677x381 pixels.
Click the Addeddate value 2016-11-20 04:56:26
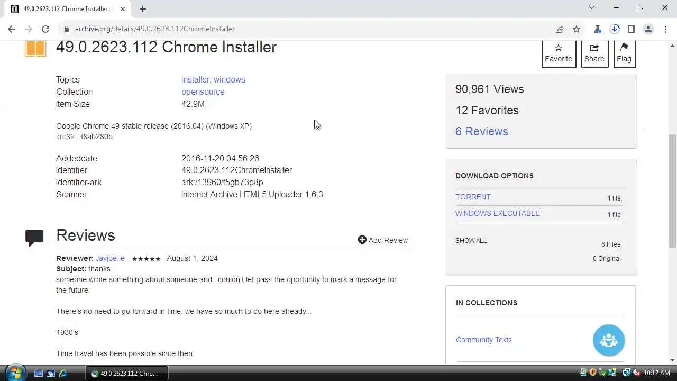pos(220,158)
